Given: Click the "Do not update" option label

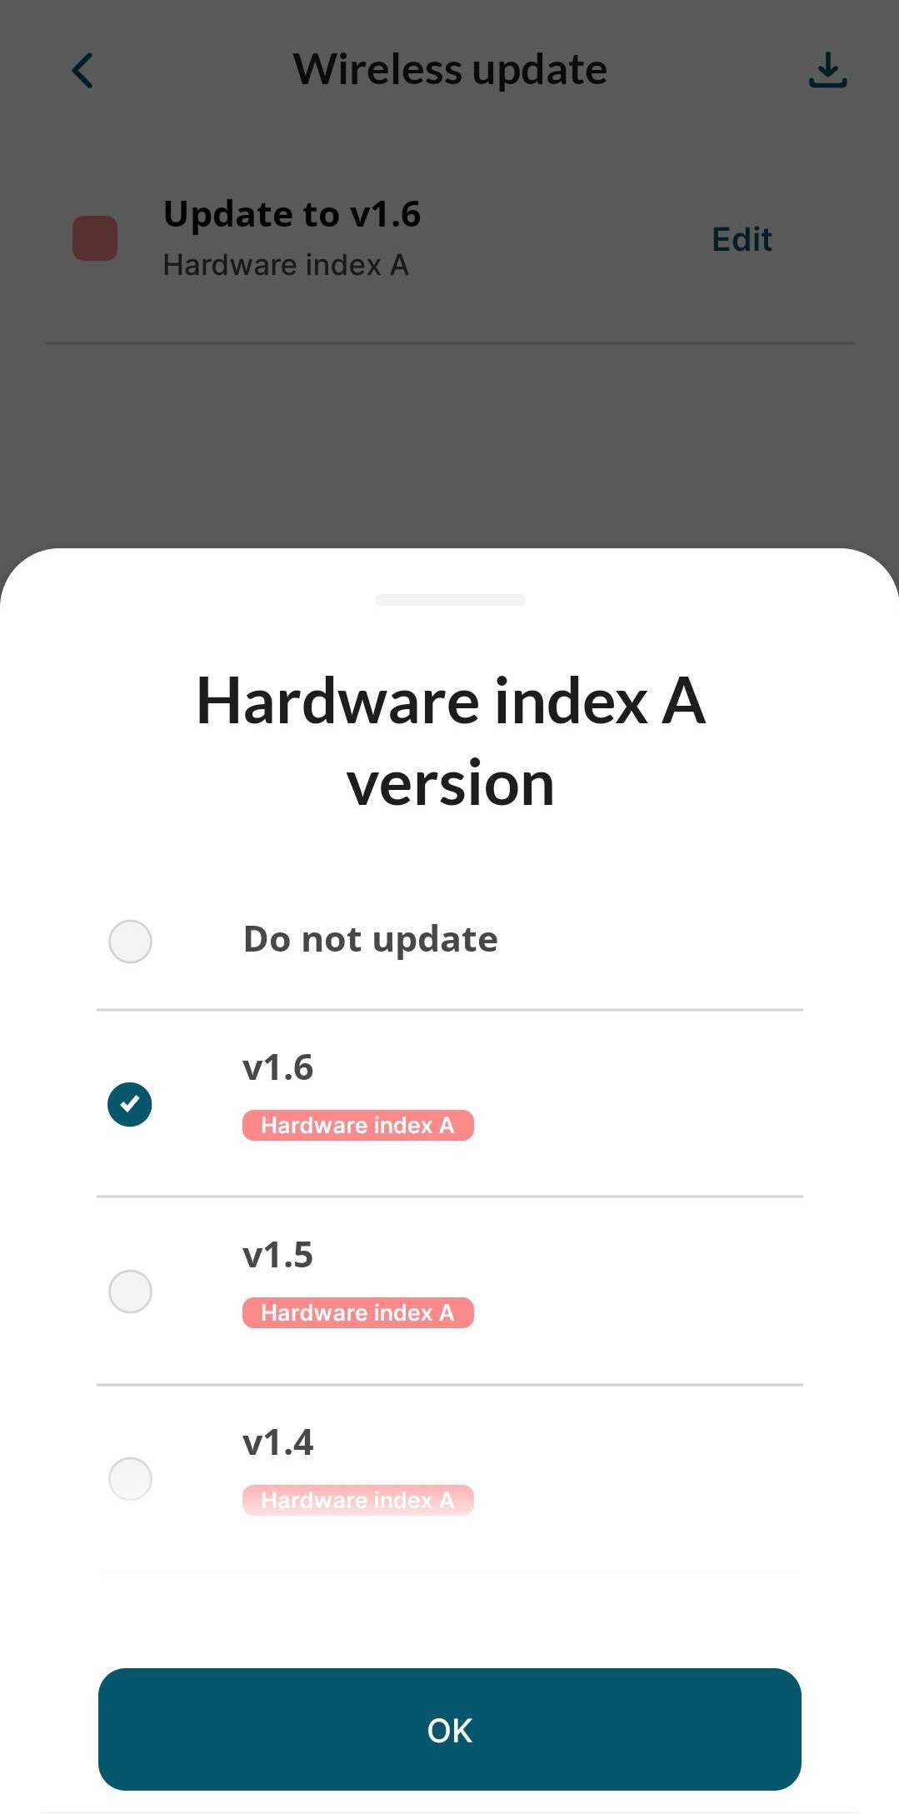Looking at the screenshot, I should click(370, 940).
